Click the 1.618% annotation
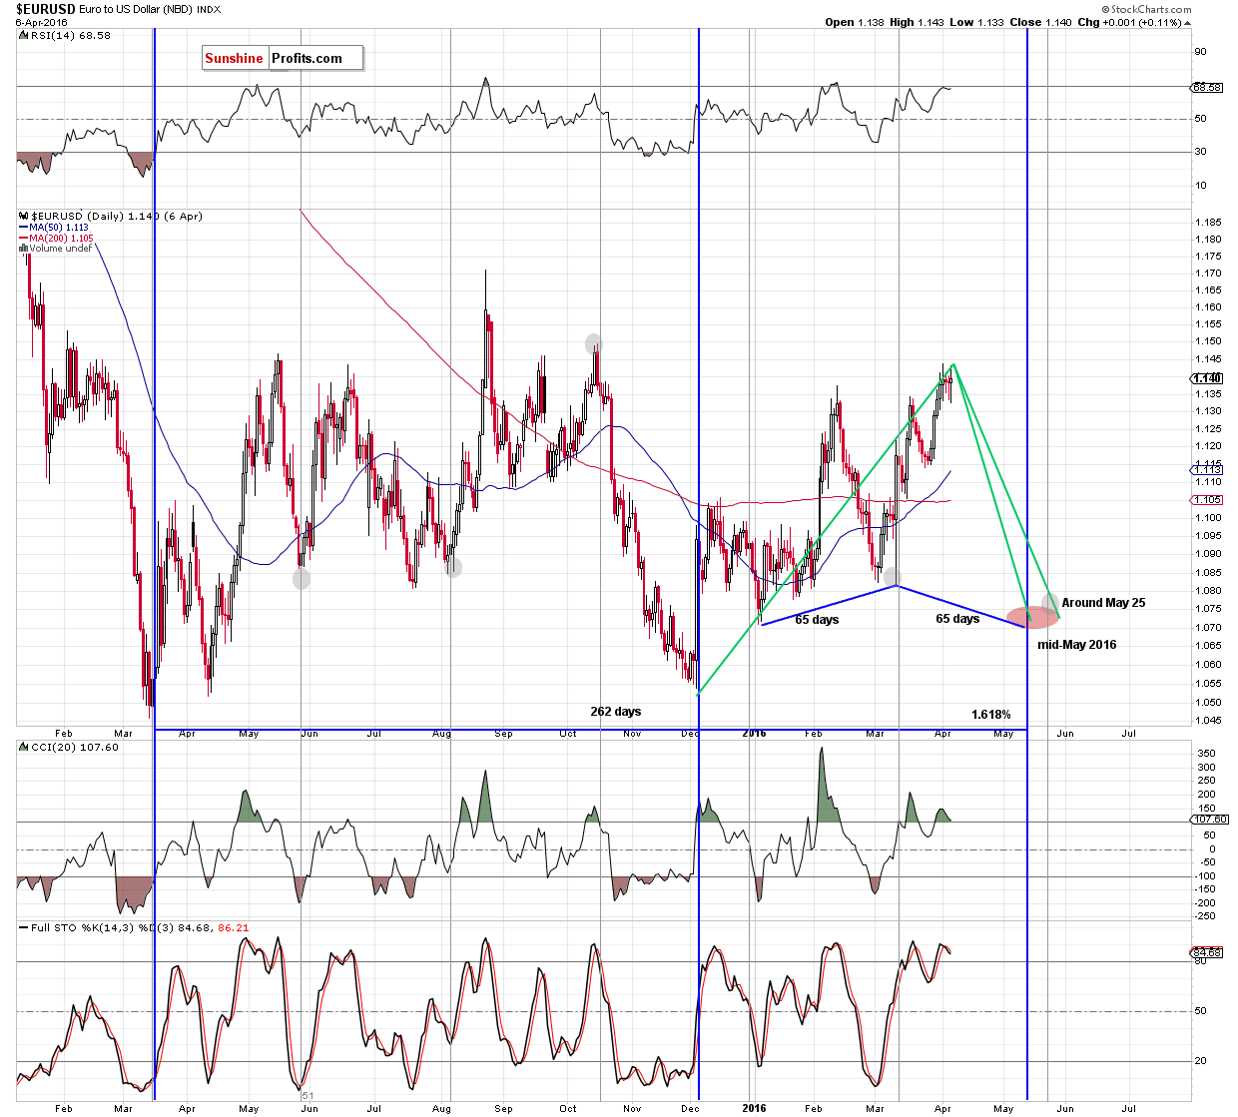Screen dimensions: 1238x1117 (x=991, y=715)
